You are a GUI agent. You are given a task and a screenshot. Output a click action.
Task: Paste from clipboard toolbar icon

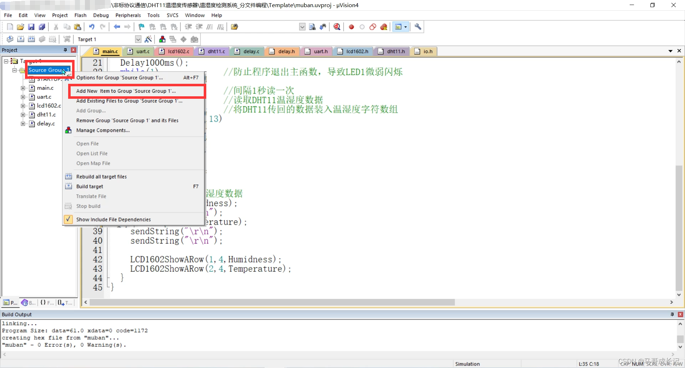pos(77,27)
